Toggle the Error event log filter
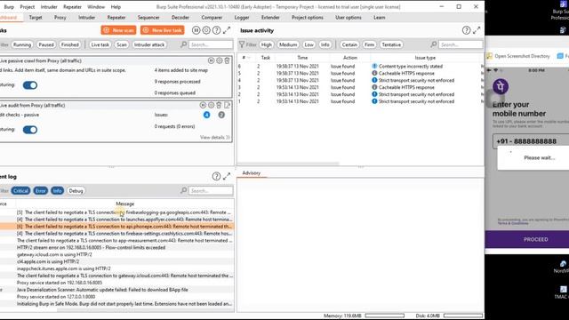569x320 pixels. coord(41,191)
